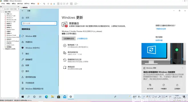Open 备份 in the sidebar
The image size is (188, 102).
27,54
